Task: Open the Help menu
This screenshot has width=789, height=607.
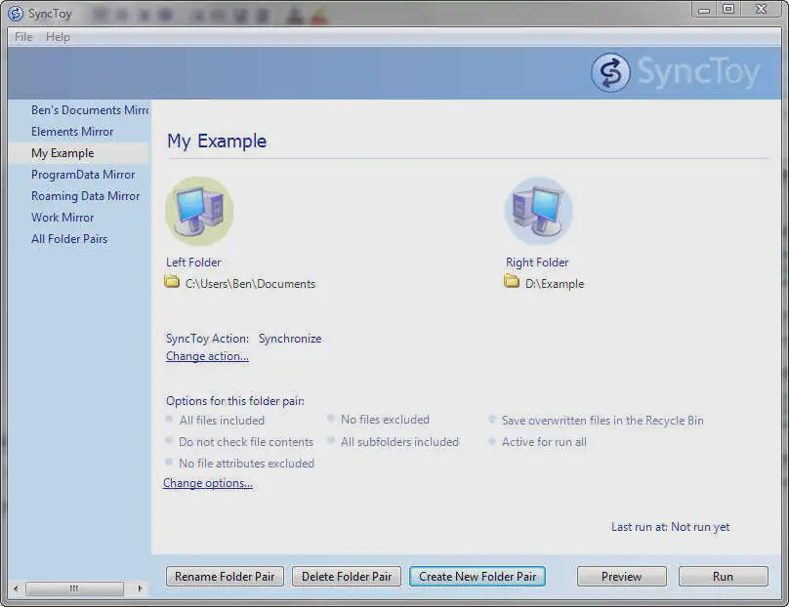Action: 58,37
